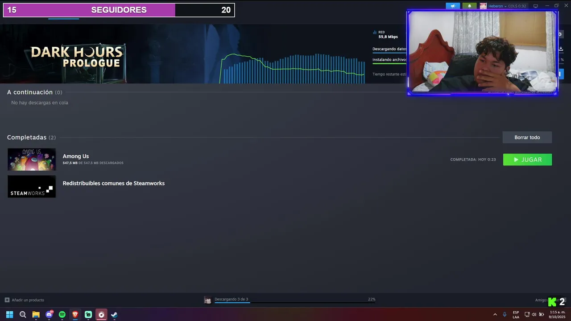Open the green notifications bell
The image size is (571, 321).
[469, 6]
